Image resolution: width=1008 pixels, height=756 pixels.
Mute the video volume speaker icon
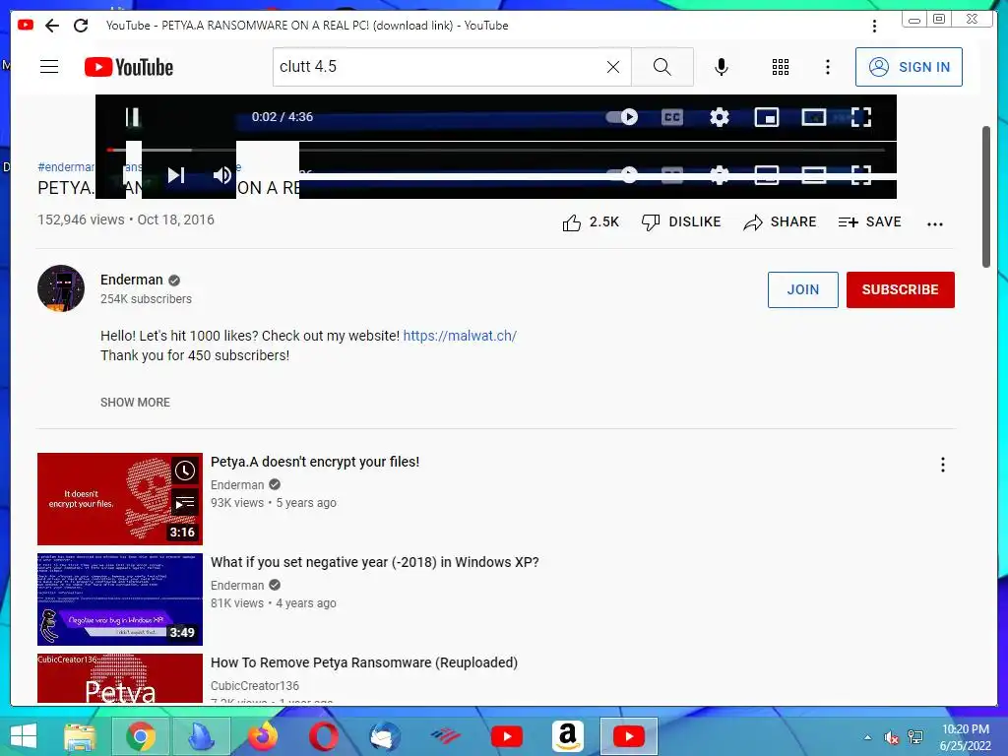222,175
